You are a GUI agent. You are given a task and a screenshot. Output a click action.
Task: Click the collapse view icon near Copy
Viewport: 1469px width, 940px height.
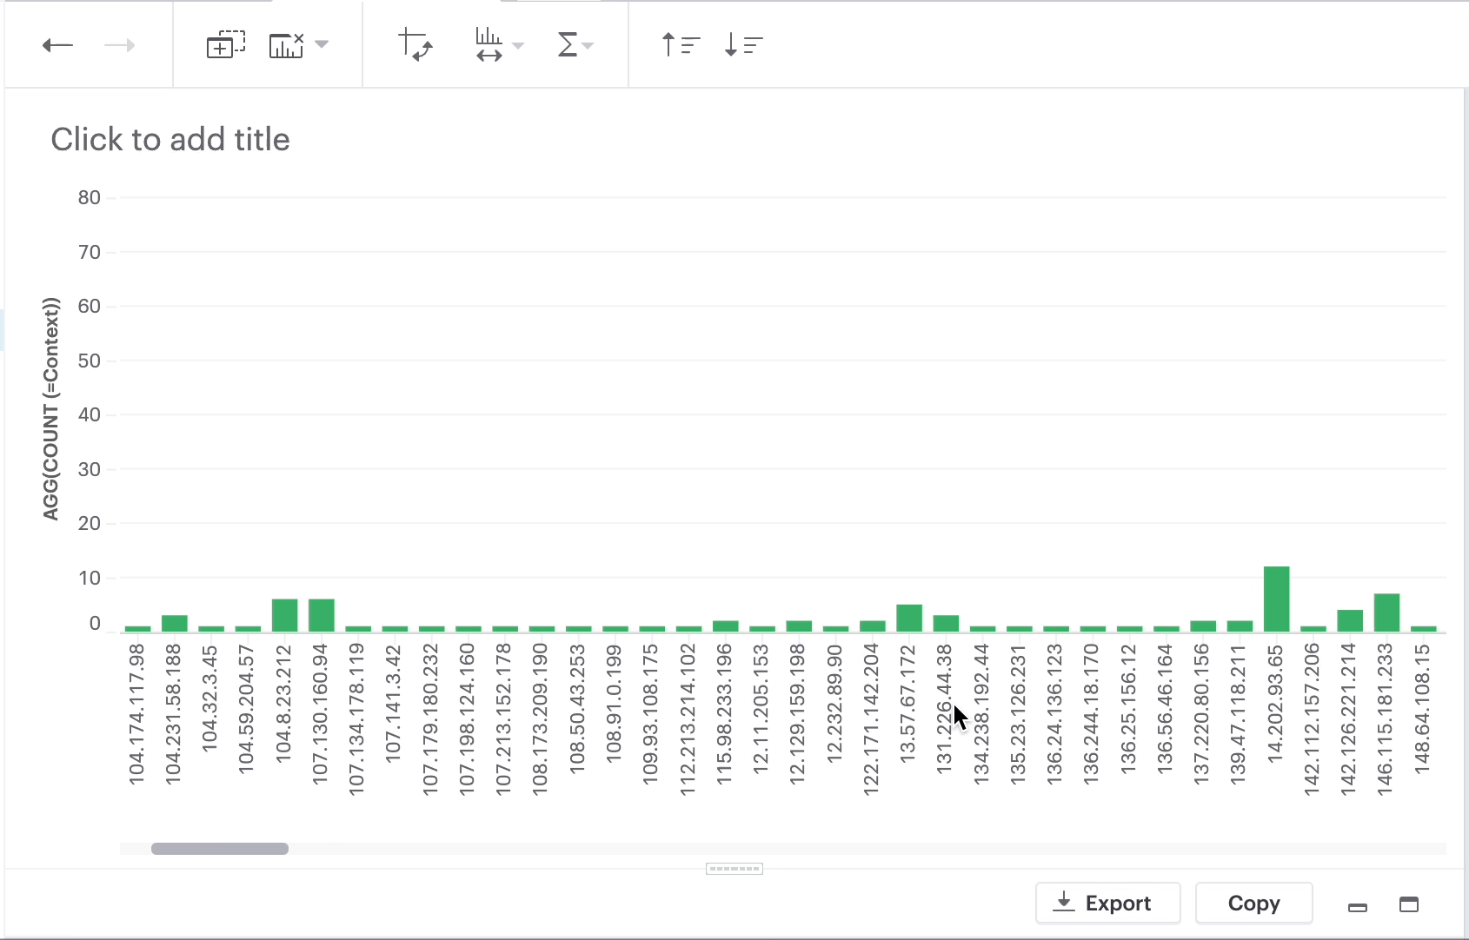click(1358, 906)
